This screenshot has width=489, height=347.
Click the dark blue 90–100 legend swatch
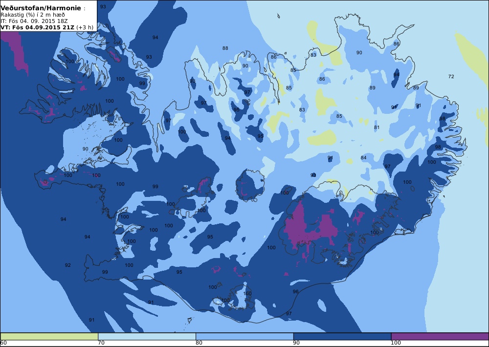342,336
